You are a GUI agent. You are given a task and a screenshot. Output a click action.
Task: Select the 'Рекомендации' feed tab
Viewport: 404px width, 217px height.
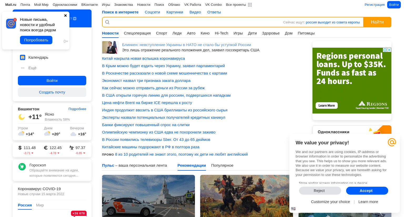192,165
